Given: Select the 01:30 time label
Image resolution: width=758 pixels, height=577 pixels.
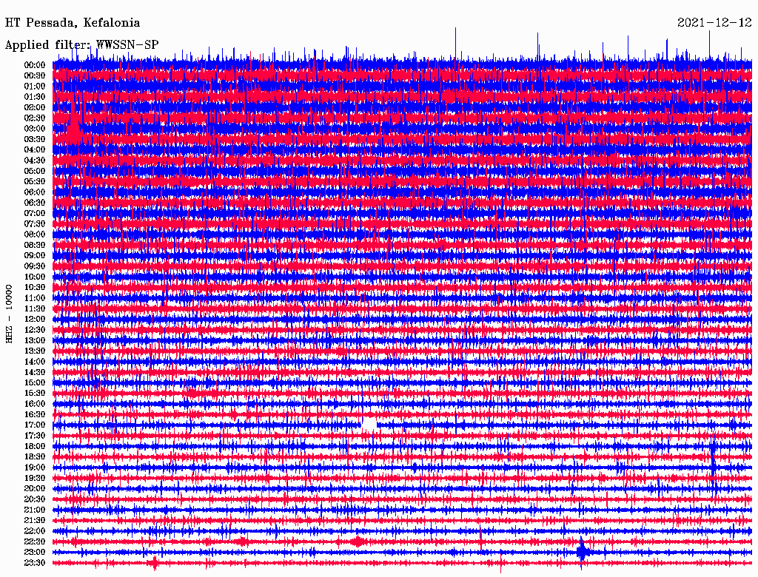Looking at the screenshot, I should (35, 97).
